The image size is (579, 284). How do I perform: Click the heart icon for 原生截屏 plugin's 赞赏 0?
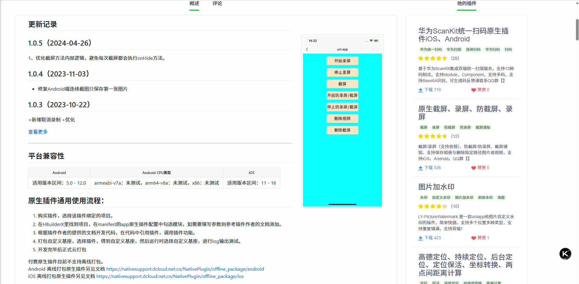click(x=473, y=168)
